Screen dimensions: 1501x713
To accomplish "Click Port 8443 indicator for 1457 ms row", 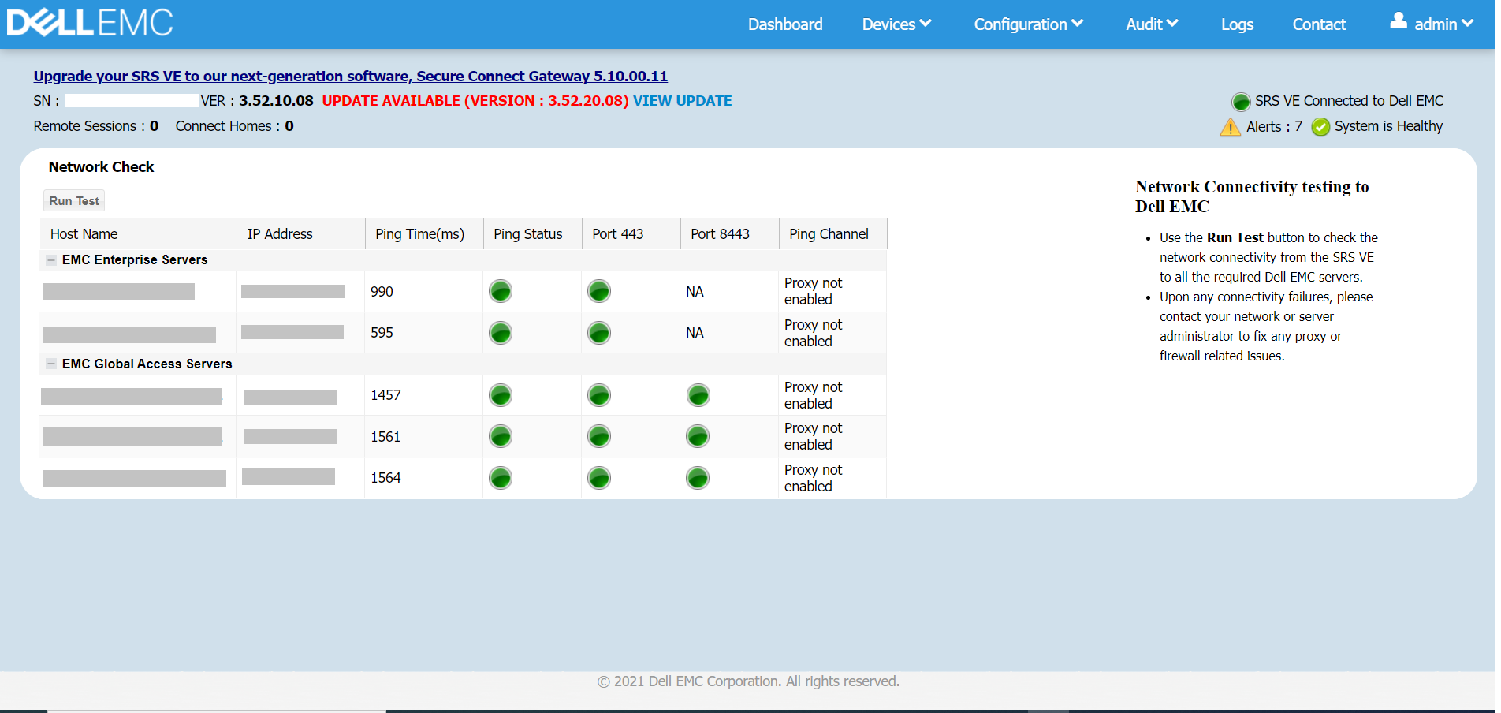I will pyautogui.click(x=698, y=395).
